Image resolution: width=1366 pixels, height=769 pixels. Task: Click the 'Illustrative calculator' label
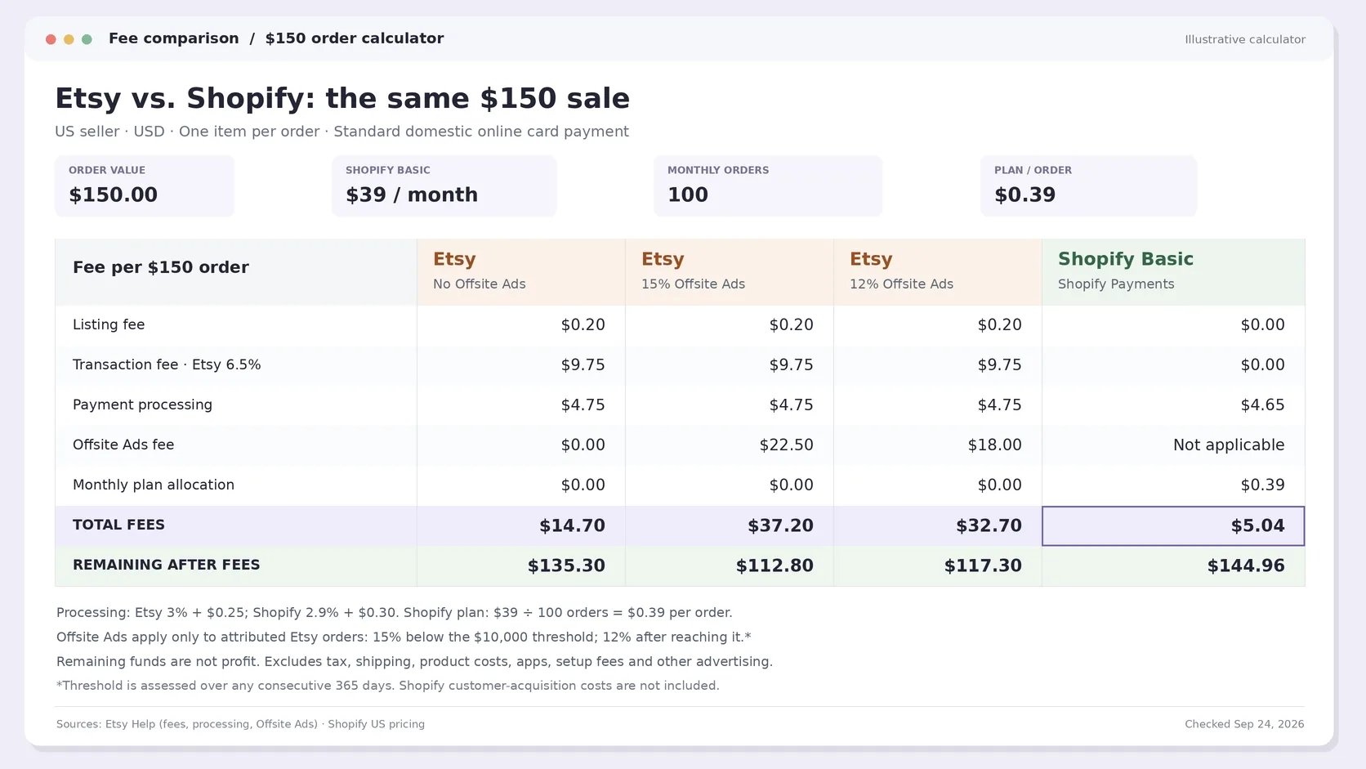[1245, 39]
